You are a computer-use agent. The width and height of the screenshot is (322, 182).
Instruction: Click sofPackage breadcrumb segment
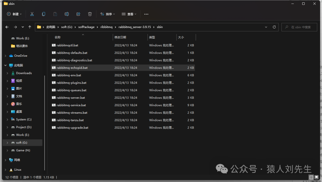click(x=86, y=27)
